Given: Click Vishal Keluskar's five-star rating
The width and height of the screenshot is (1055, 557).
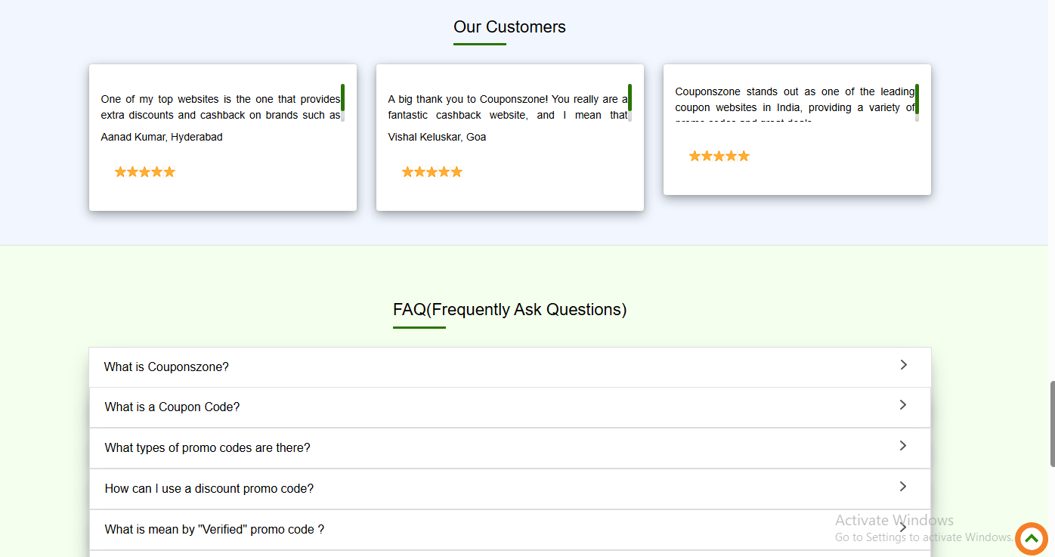Looking at the screenshot, I should [x=432, y=172].
